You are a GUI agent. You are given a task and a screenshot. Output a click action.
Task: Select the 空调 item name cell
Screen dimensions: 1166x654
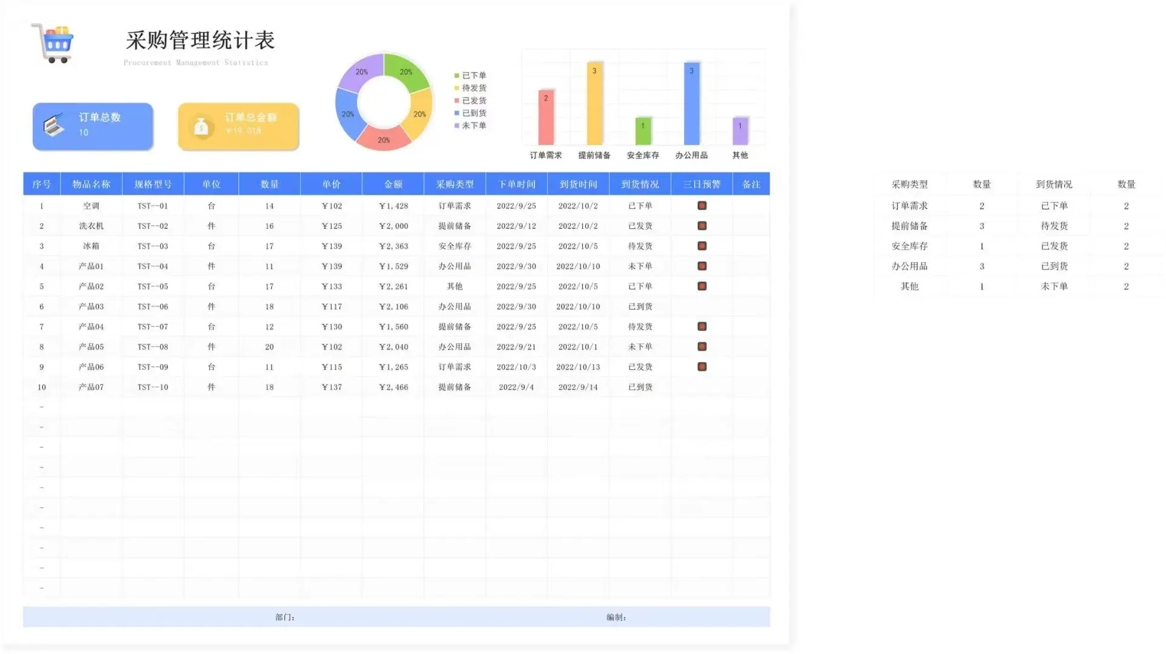[92, 206]
